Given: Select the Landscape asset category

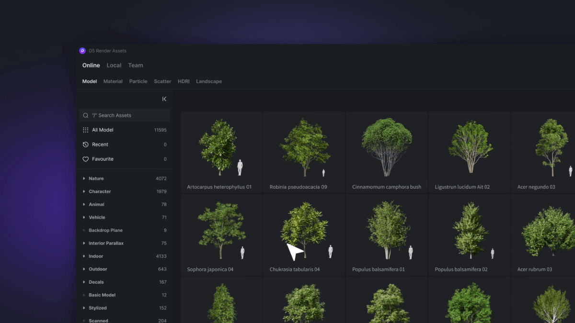Looking at the screenshot, I should (x=209, y=81).
